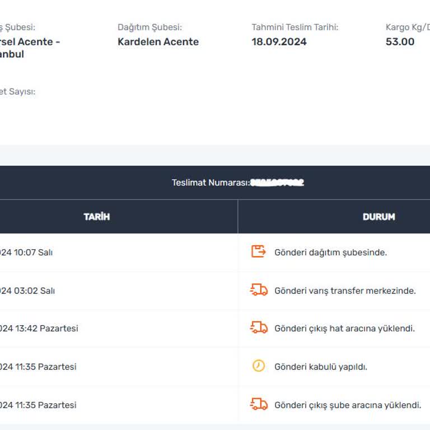Screen dimensions: 430x430
Task: Click the '13:42 Pazartesi' date cell
Action: point(39,328)
